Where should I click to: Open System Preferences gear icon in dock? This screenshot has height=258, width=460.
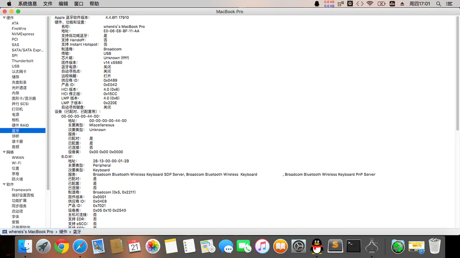[299, 246]
